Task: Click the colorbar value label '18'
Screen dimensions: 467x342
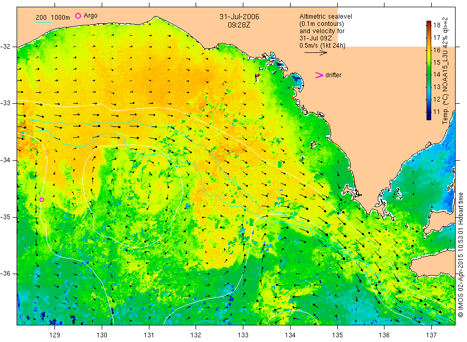Action: point(436,25)
